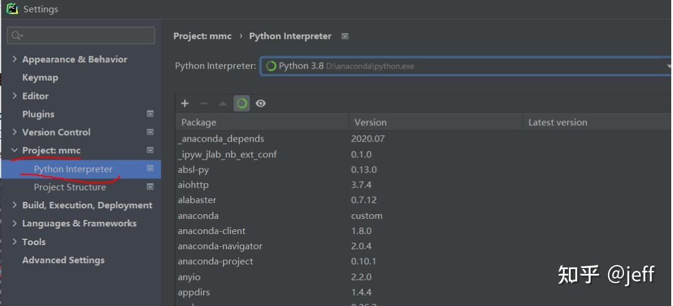Click the uninstall package minus icon
Screen dimensions: 673x306
pos(203,104)
